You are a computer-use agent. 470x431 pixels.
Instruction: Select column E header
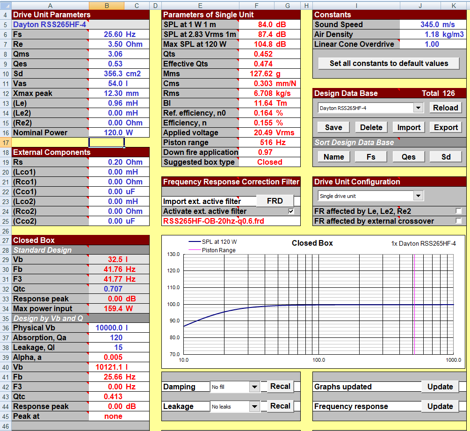[x=200, y=6]
